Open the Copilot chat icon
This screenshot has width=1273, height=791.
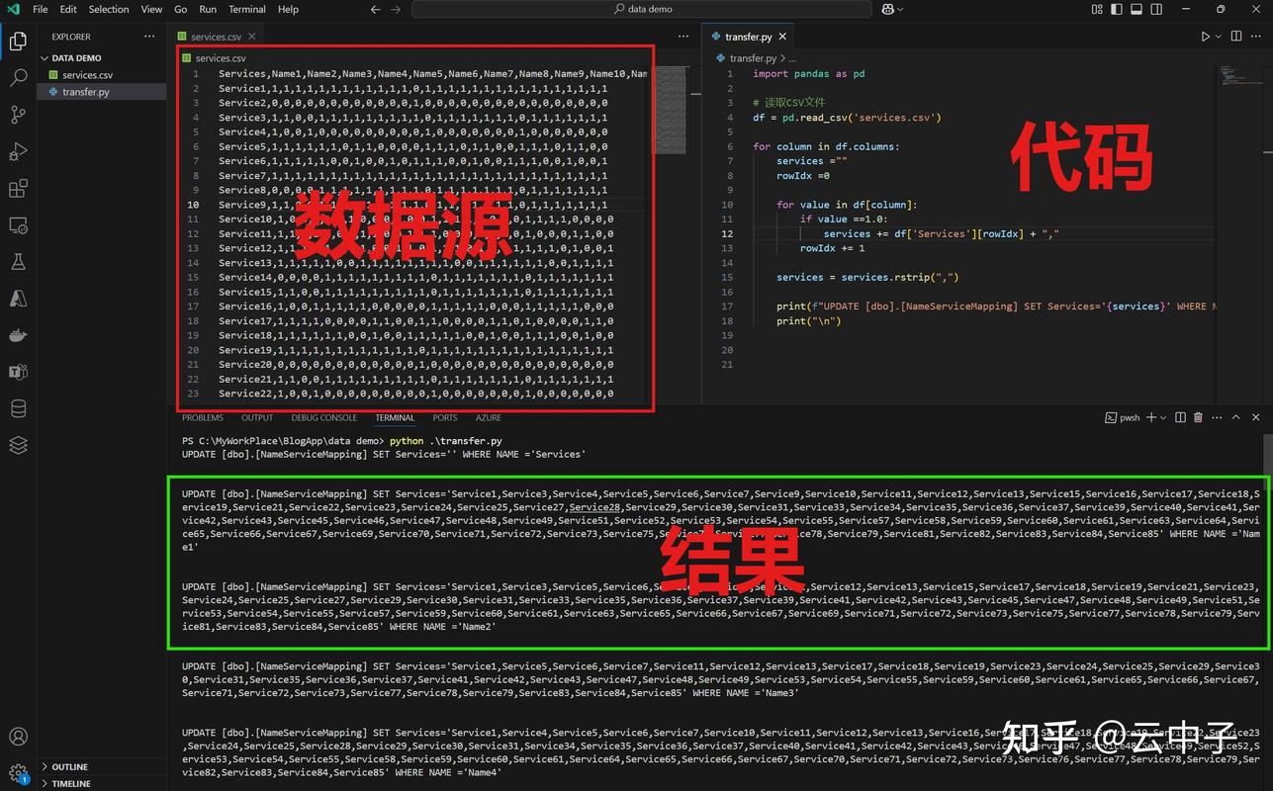tap(887, 9)
